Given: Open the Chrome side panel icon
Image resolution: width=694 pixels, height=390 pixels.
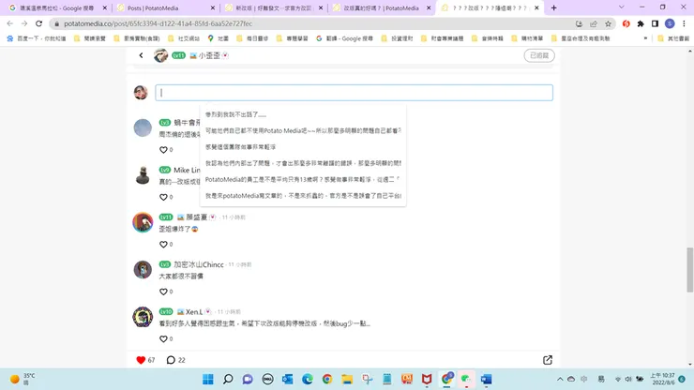Looking at the screenshot, I should [655, 23].
